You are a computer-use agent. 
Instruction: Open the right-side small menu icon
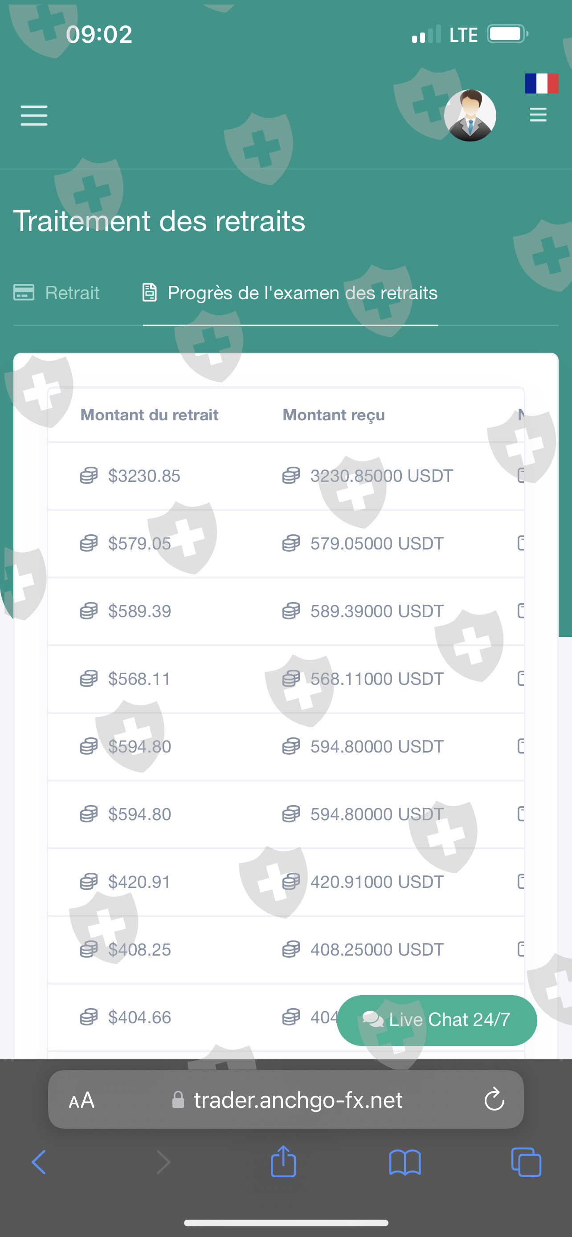click(x=538, y=115)
